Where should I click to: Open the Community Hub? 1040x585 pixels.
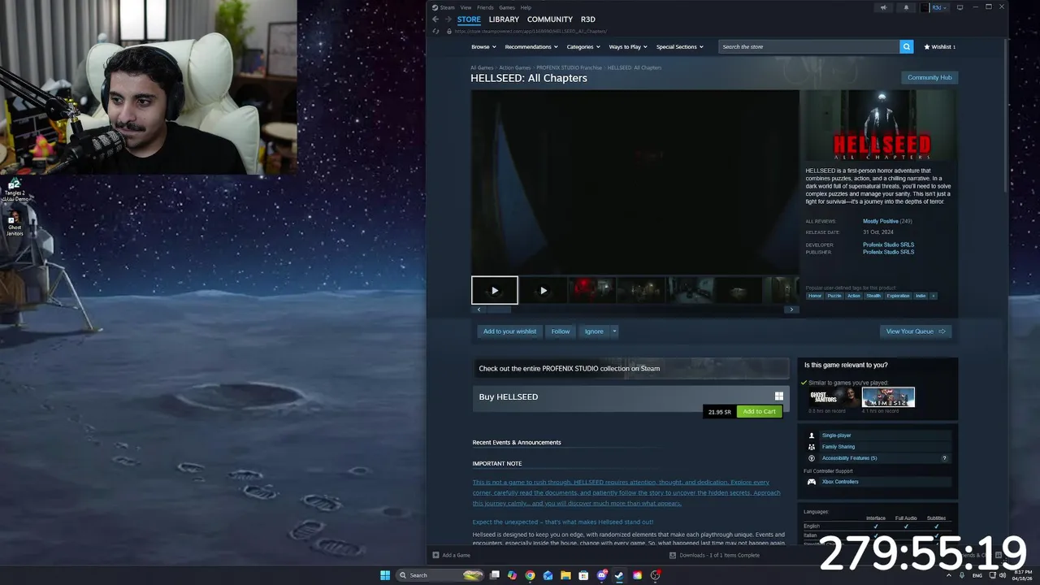coord(929,77)
